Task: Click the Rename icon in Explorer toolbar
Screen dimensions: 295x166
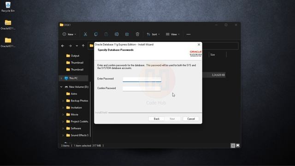Action: 117,34
